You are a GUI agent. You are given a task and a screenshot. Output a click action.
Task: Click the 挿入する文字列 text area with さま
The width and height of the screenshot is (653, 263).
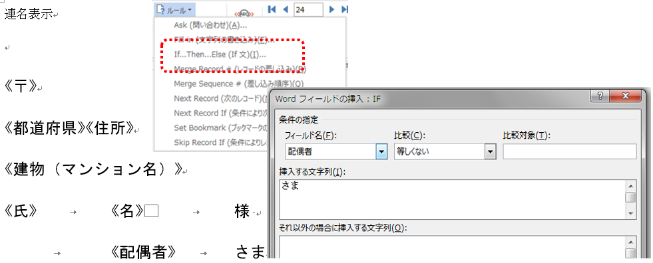click(x=452, y=199)
